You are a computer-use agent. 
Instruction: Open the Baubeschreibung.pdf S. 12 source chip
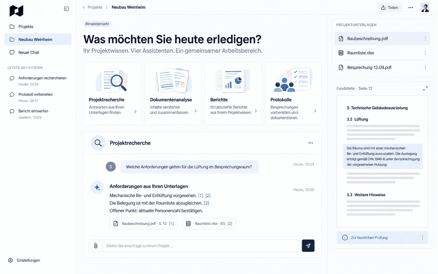tap(144, 223)
